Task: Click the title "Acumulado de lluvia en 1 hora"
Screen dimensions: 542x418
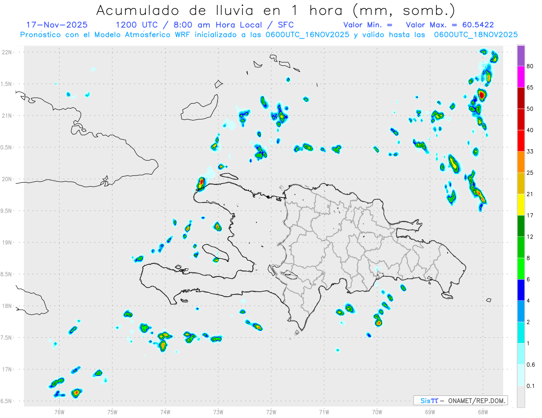Action: pyautogui.click(x=221, y=10)
